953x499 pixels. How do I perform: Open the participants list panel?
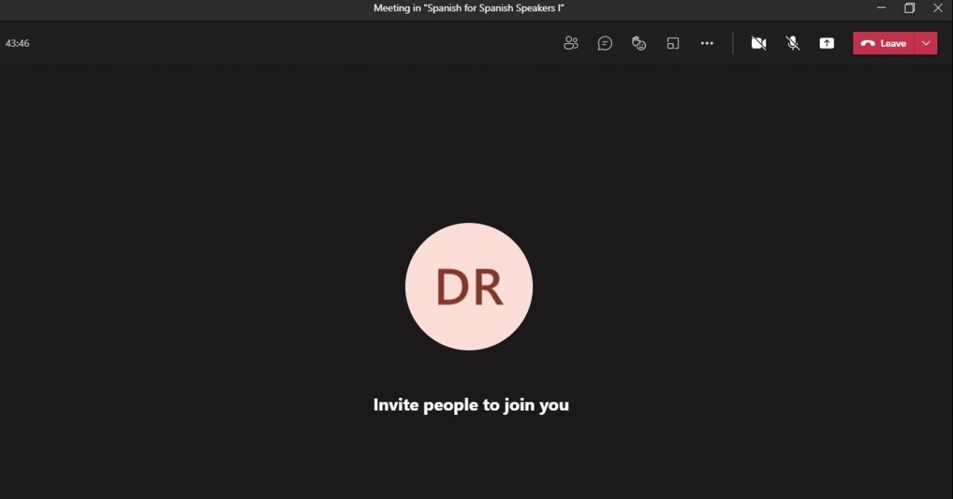click(x=571, y=43)
